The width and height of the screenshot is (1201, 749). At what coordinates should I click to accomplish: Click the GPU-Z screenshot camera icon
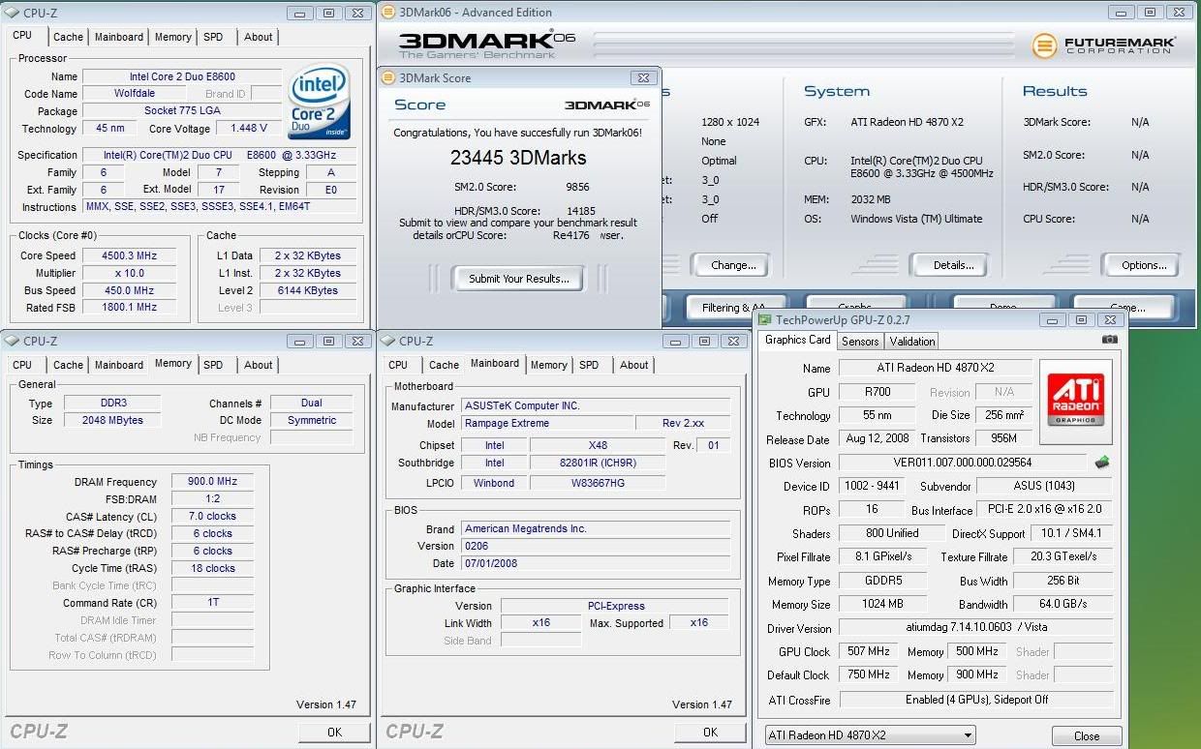point(1109,340)
